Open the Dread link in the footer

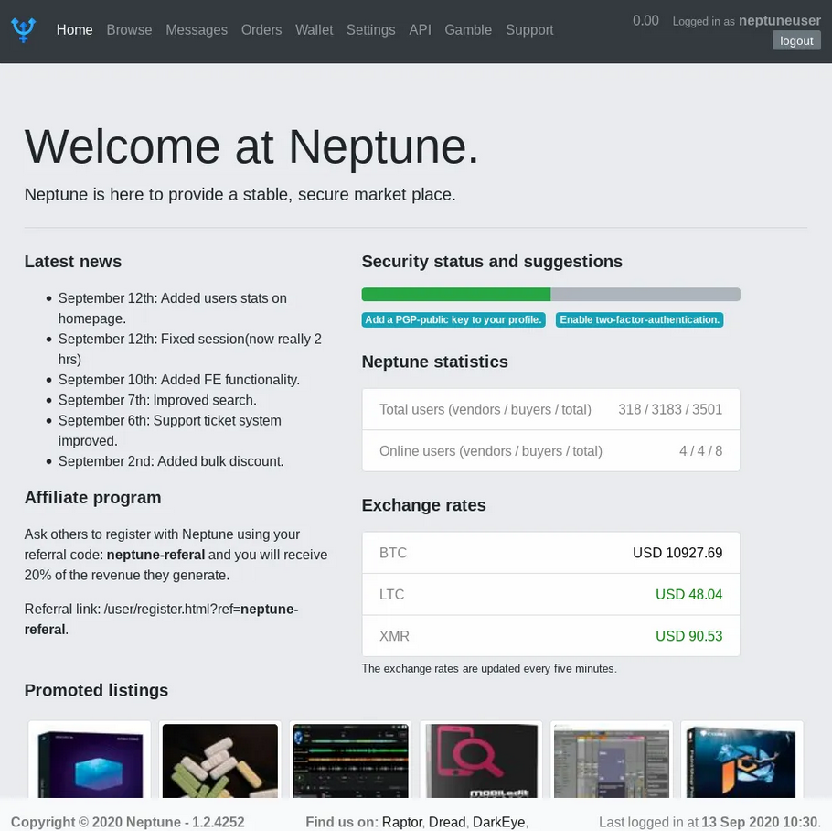445,822
